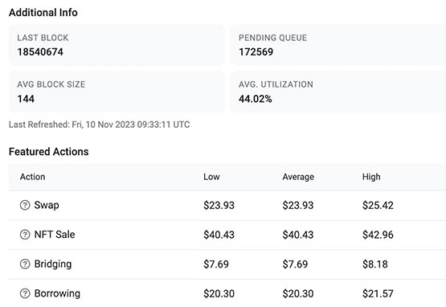Click the Average column header
Image resolution: width=446 pixels, height=307 pixels.
298,177
